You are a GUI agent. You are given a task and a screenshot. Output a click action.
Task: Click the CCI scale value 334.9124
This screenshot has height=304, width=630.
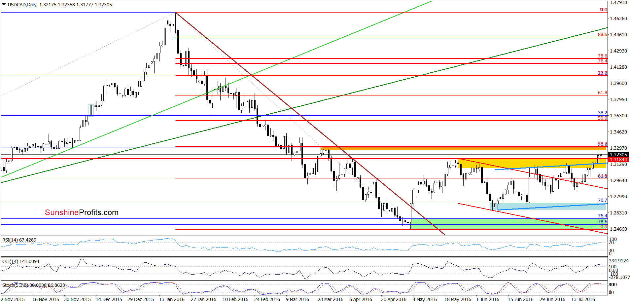[x=619, y=261]
